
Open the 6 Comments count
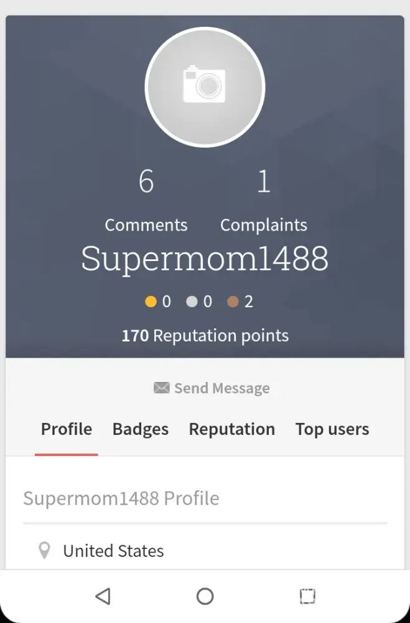[146, 199]
